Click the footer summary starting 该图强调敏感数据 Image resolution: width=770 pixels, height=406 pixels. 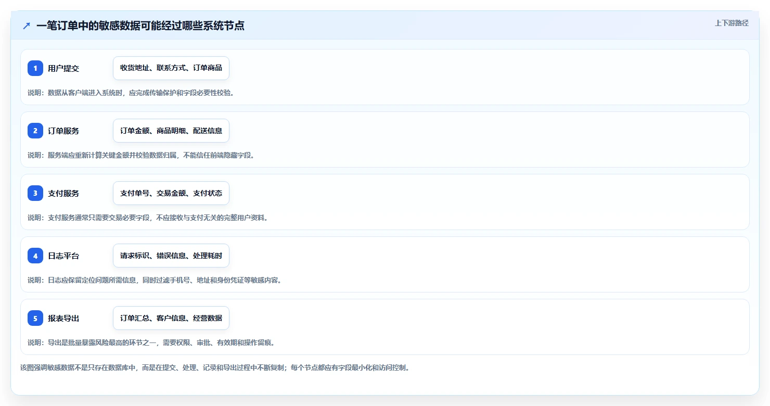[215, 367]
